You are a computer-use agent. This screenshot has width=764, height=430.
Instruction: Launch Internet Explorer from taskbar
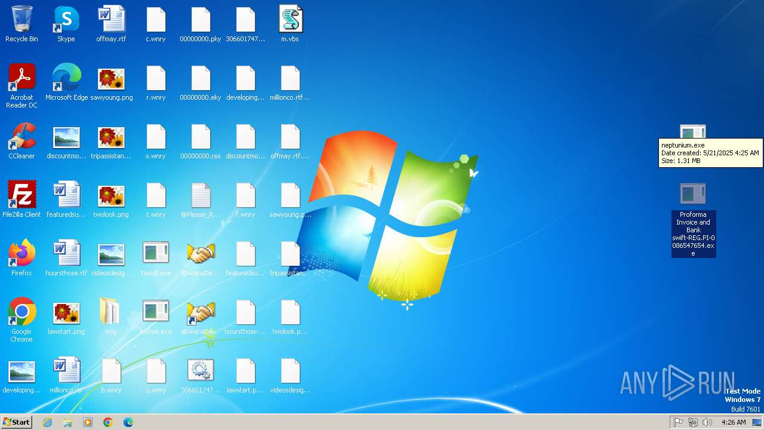click(x=48, y=422)
